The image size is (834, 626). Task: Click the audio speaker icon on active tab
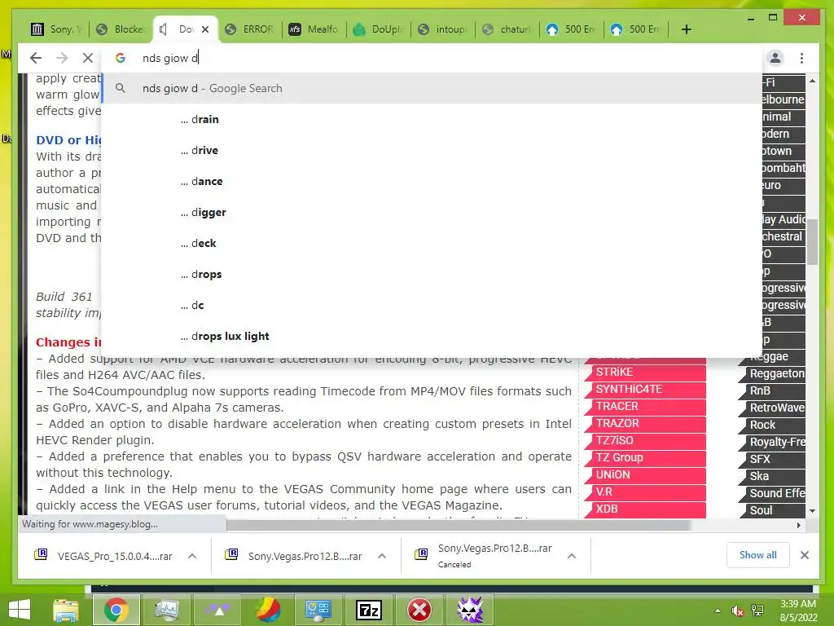click(164, 29)
